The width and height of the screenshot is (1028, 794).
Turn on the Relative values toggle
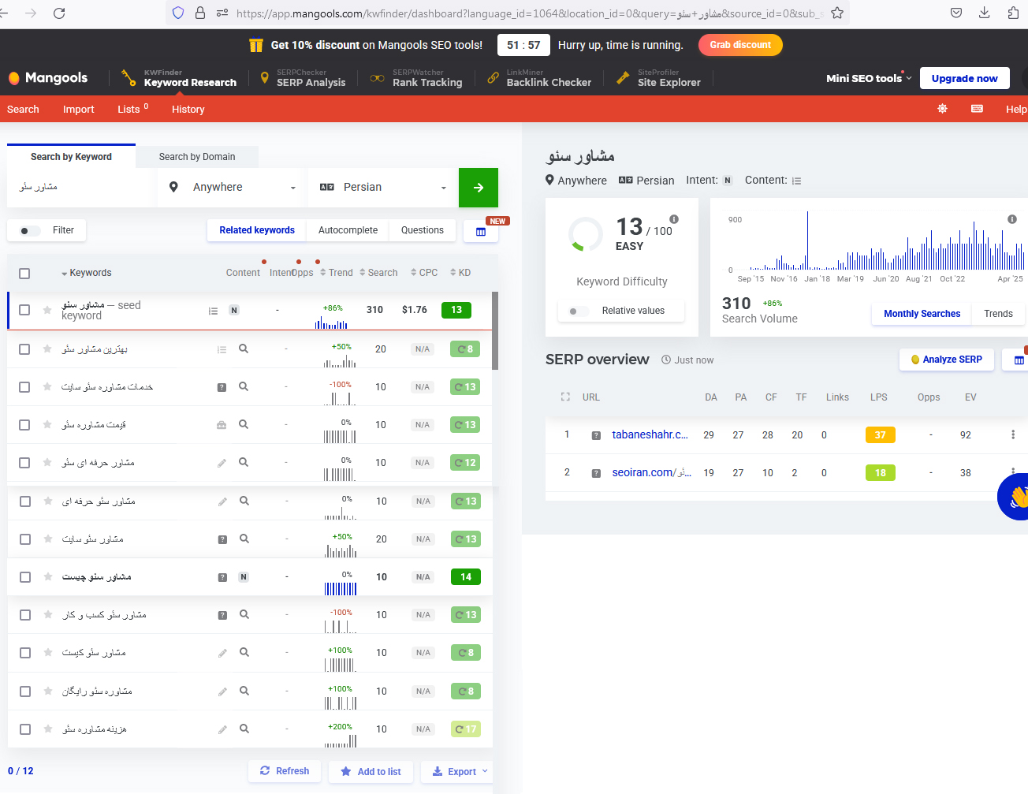tap(579, 311)
